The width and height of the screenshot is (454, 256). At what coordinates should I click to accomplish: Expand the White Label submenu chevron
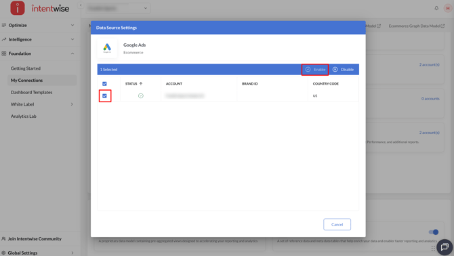click(x=72, y=104)
